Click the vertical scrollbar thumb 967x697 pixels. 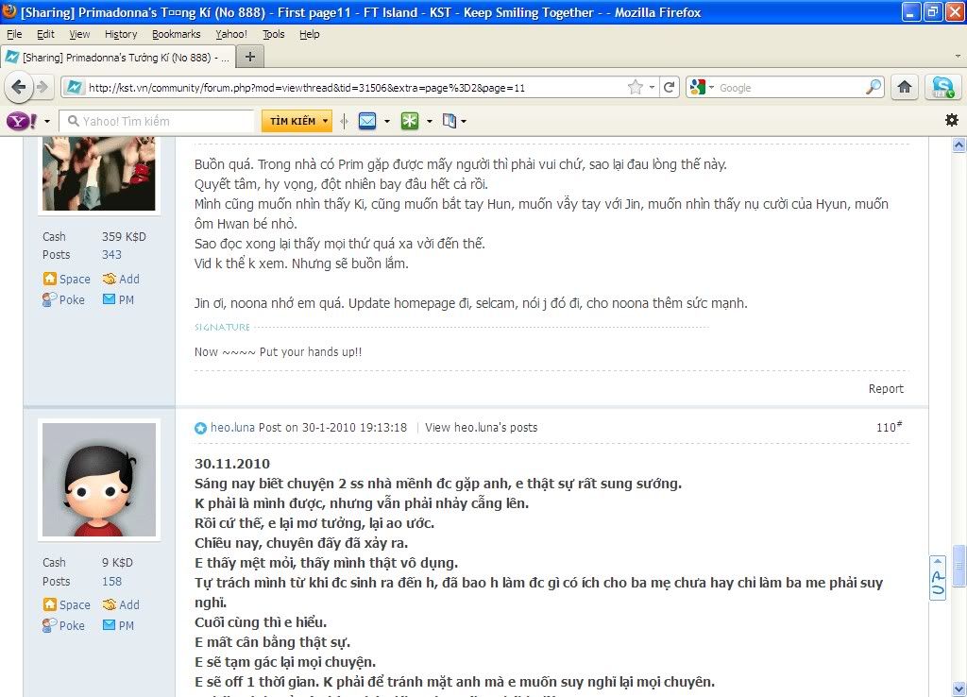tap(959, 566)
